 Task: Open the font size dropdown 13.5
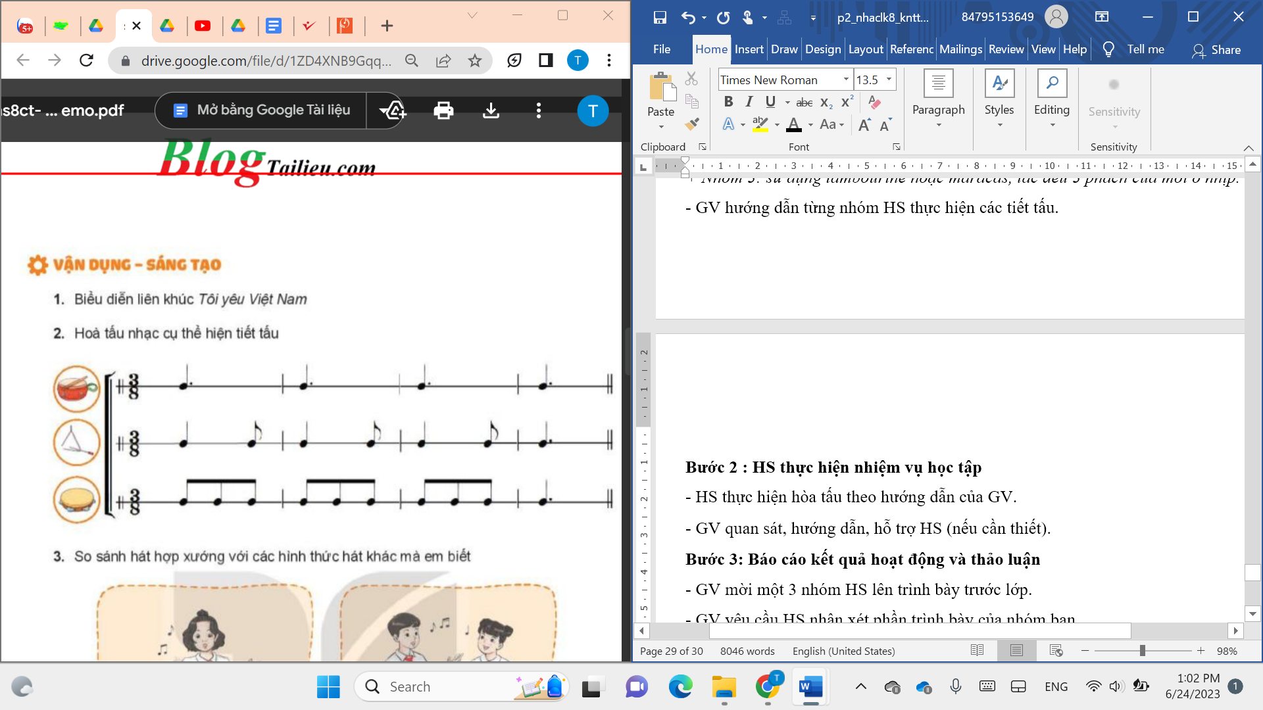pos(889,80)
